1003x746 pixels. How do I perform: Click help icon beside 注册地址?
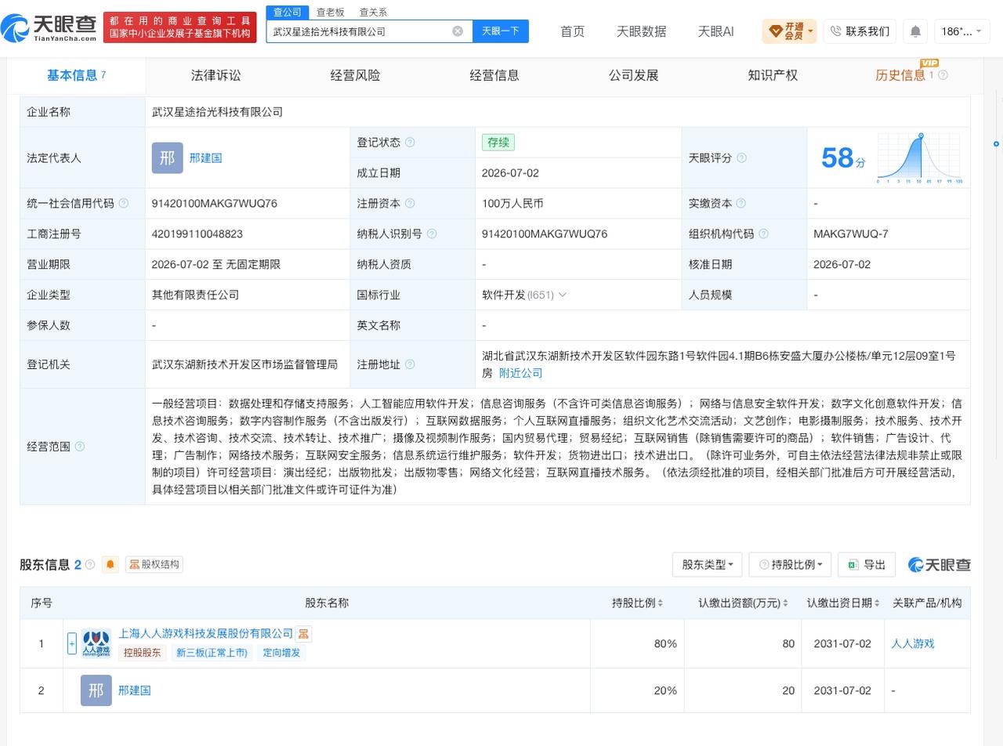tap(410, 364)
